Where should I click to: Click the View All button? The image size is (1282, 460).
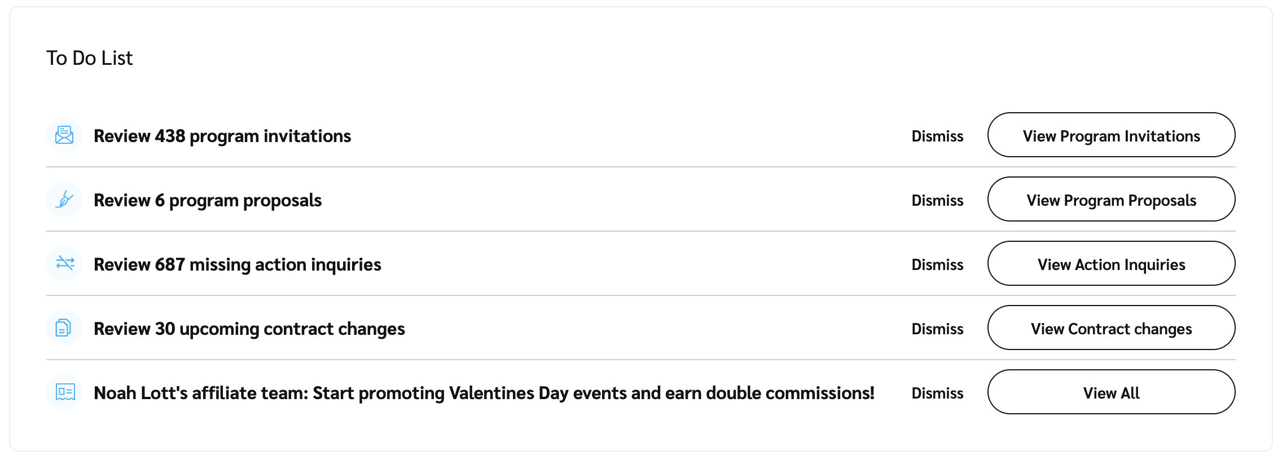coord(1111,392)
